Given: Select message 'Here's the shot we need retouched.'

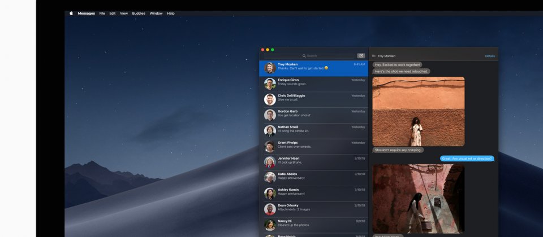Looking at the screenshot, I should click(x=402, y=72).
